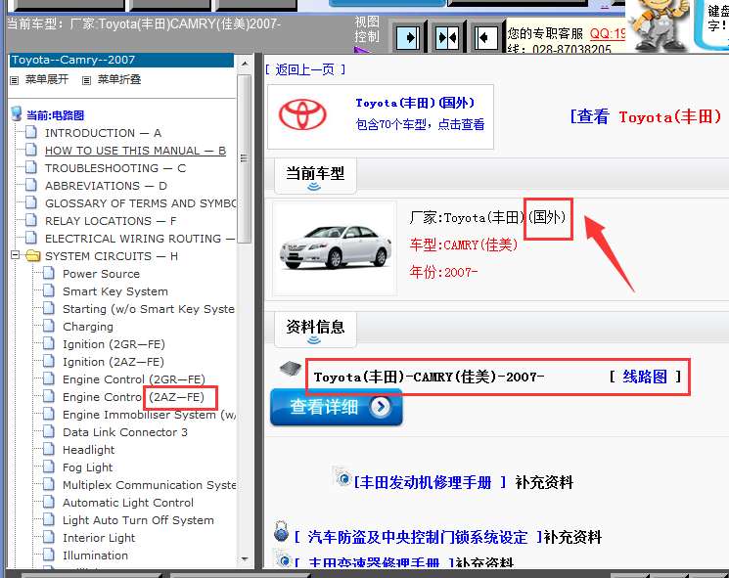Screen dimensions: 729x578
Task: Click the SYSTEM CIRCUITS folder icon
Action: (x=32, y=255)
